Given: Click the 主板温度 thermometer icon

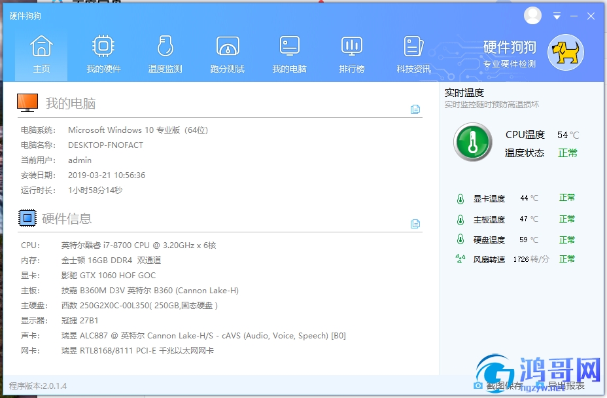Looking at the screenshot, I should click(460, 220).
